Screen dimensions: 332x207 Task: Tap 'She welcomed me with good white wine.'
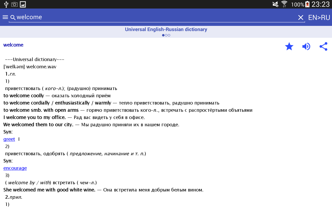[49, 190]
